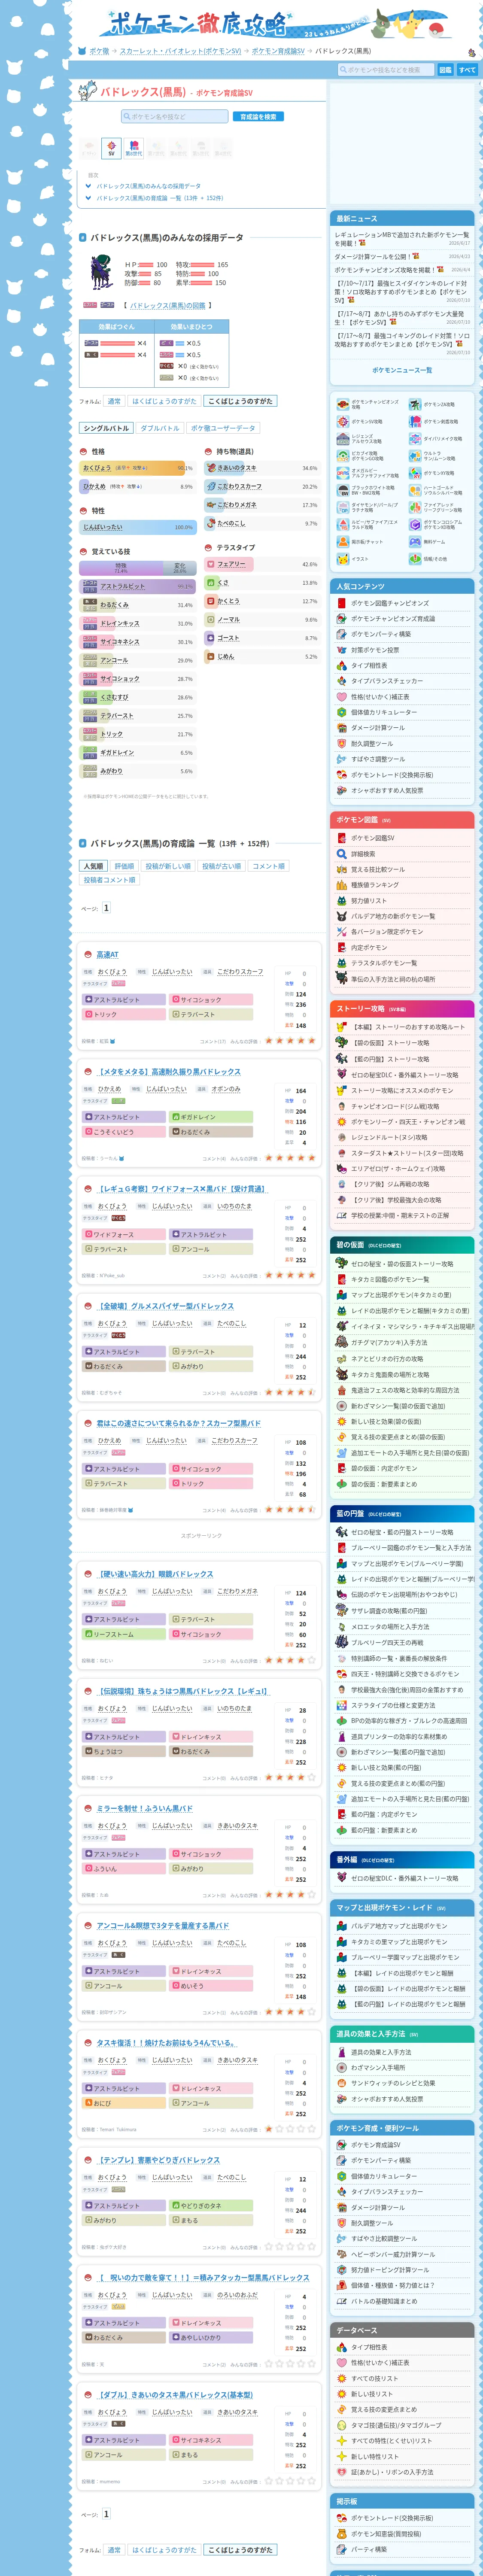The width and height of the screenshot is (483, 2576).
Task: Open ポケモンチャンピオンズ攻略 game icon
Action: [343, 405]
